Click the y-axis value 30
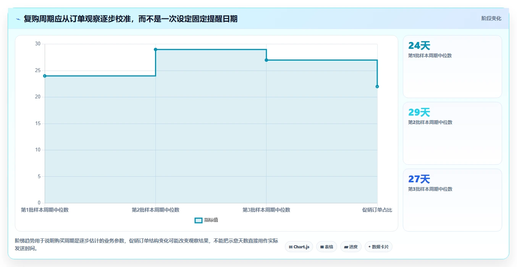Screen dimensions: 517x267 38,44
